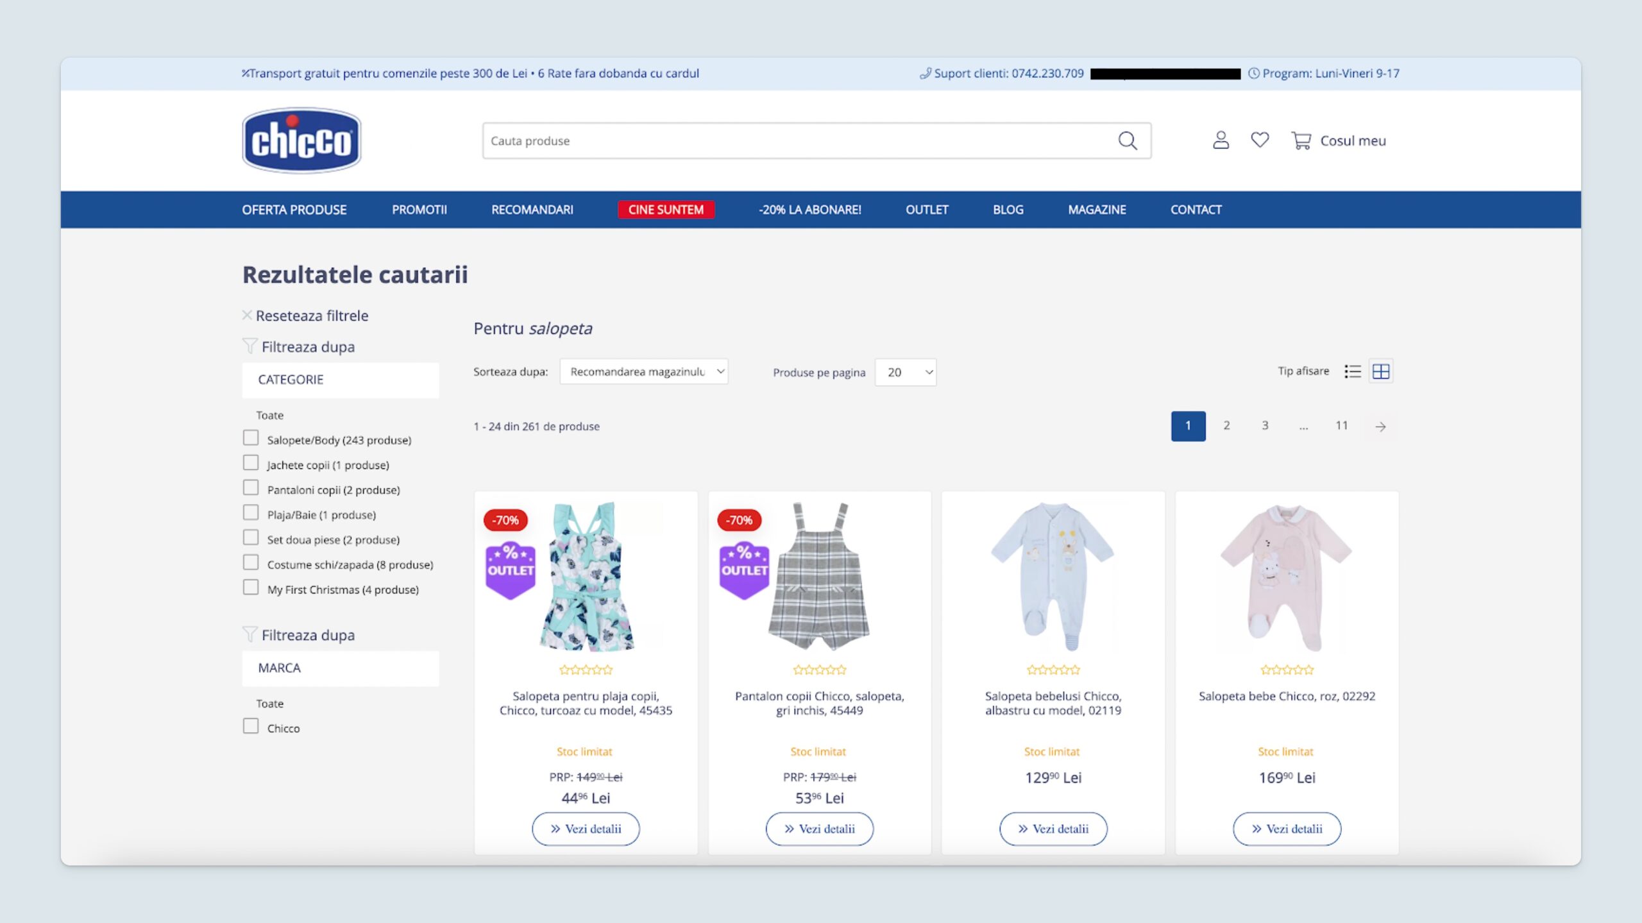
Task: Go to RECOMANDARI menu item
Action: click(532, 210)
